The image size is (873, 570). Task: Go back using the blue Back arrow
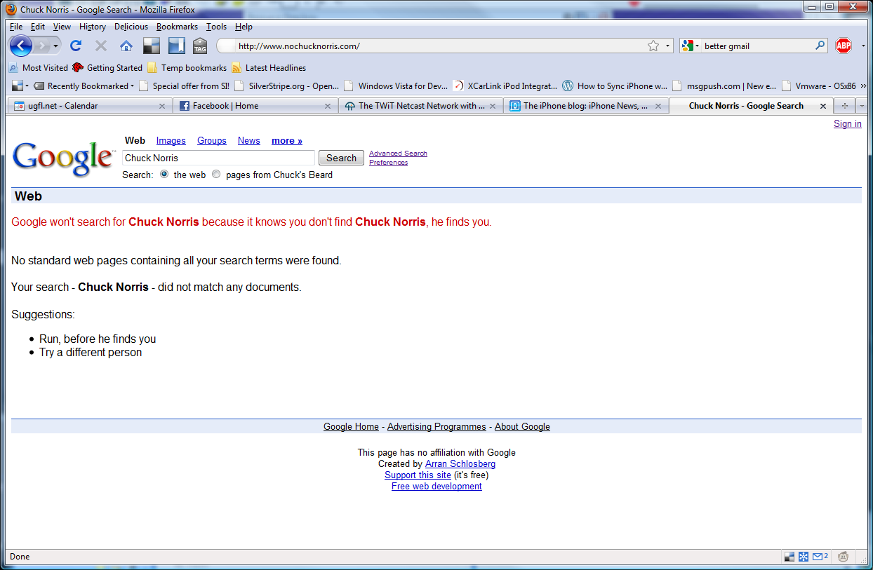click(21, 46)
